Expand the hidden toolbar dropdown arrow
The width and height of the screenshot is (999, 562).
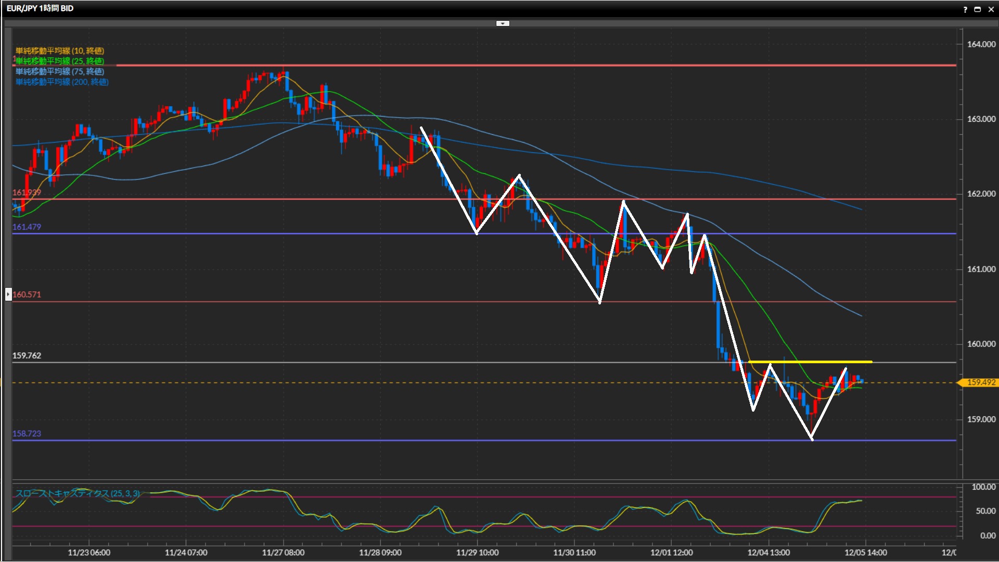tap(503, 23)
